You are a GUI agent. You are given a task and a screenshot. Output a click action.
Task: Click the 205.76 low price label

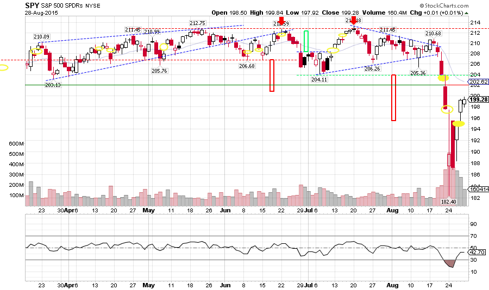[x=159, y=71]
